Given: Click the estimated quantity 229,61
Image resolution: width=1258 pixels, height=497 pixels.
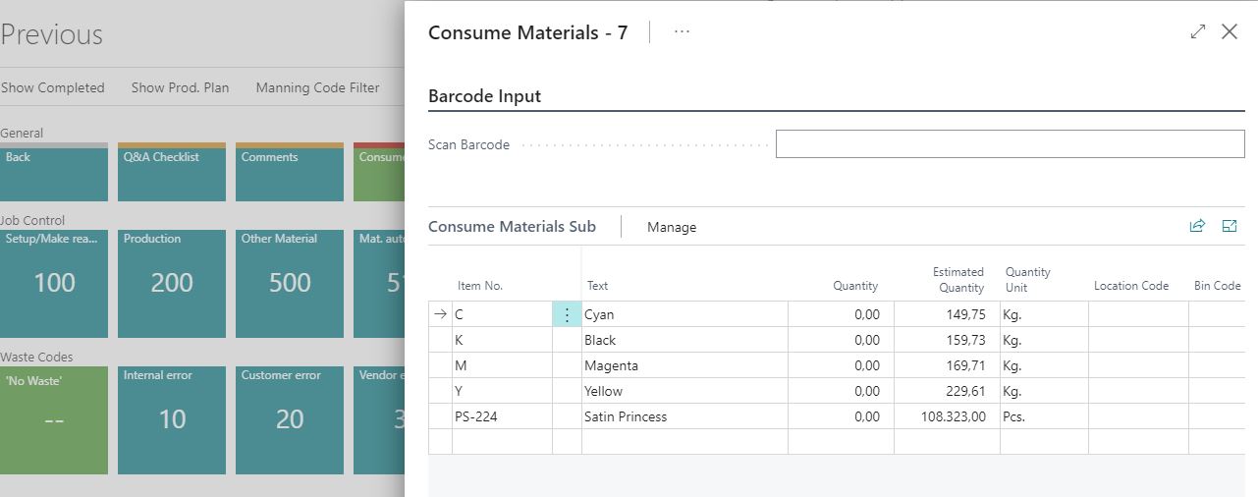Looking at the screenshot, I should pos(947,391).
